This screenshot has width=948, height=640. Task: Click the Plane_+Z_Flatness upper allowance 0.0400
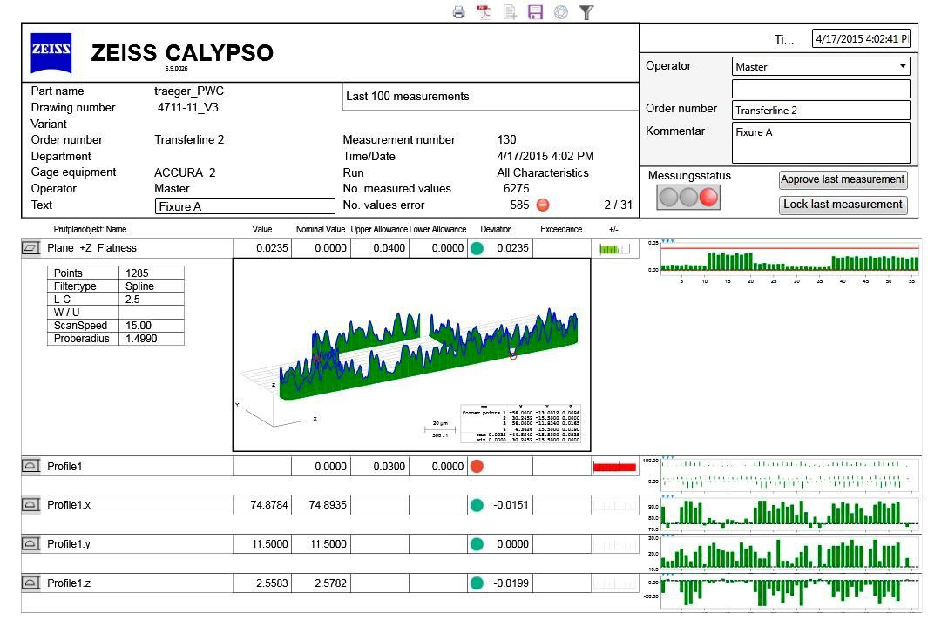coord(389,248)
